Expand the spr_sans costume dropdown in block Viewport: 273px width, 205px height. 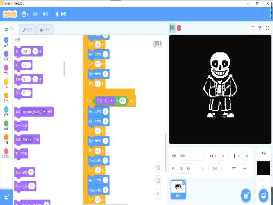pos(44,112)
